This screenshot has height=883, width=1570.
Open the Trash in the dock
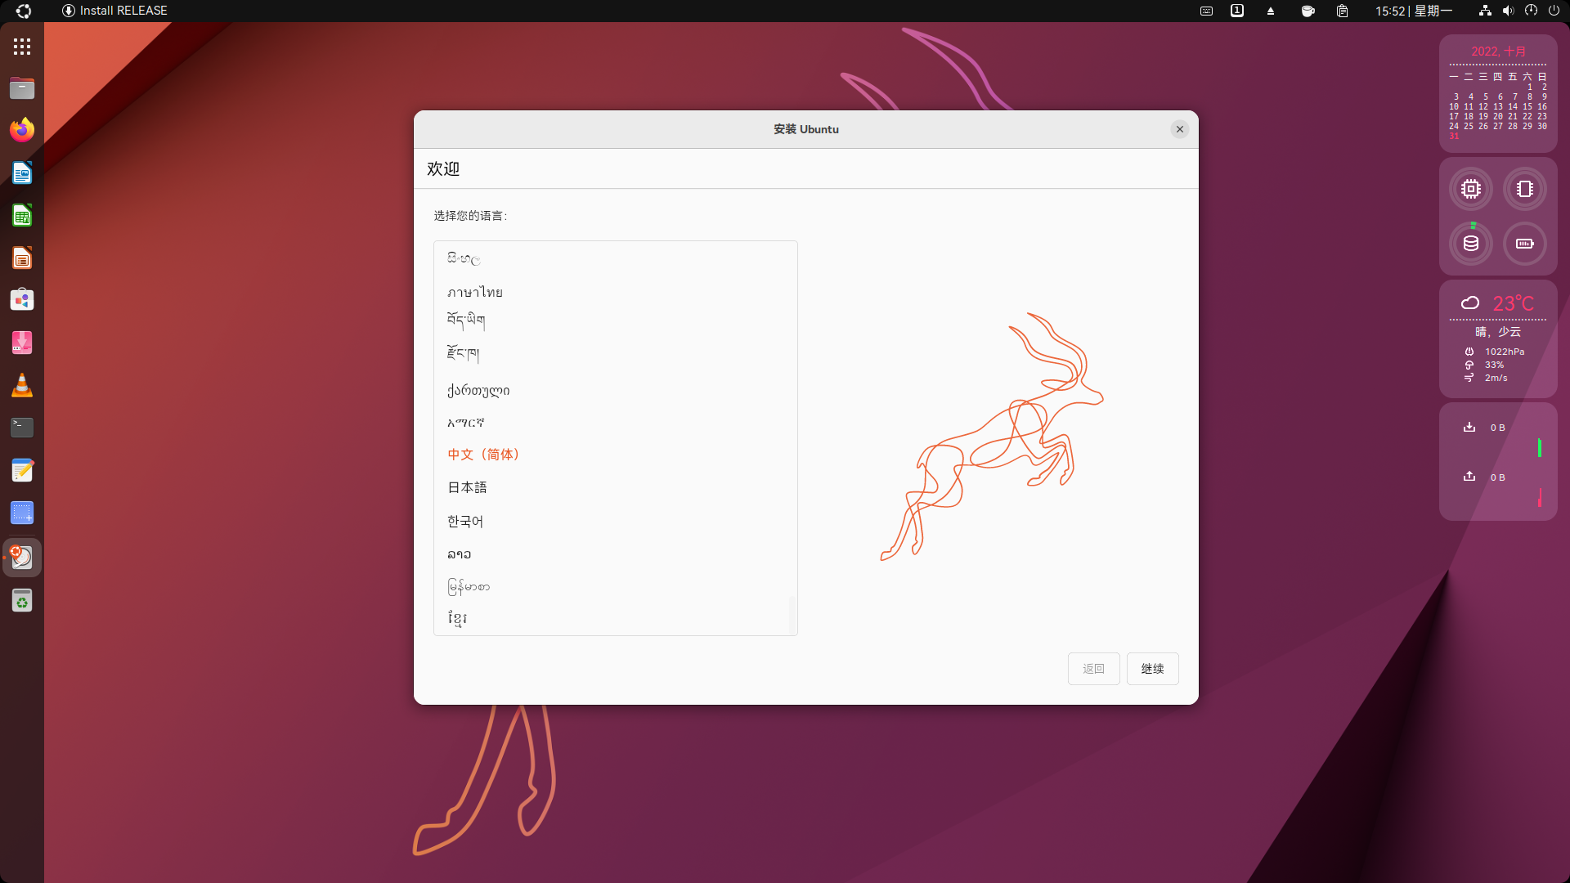[22, 601]
